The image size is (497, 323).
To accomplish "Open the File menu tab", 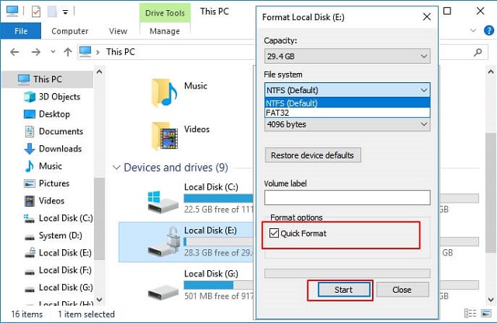I will click(21, 31).
